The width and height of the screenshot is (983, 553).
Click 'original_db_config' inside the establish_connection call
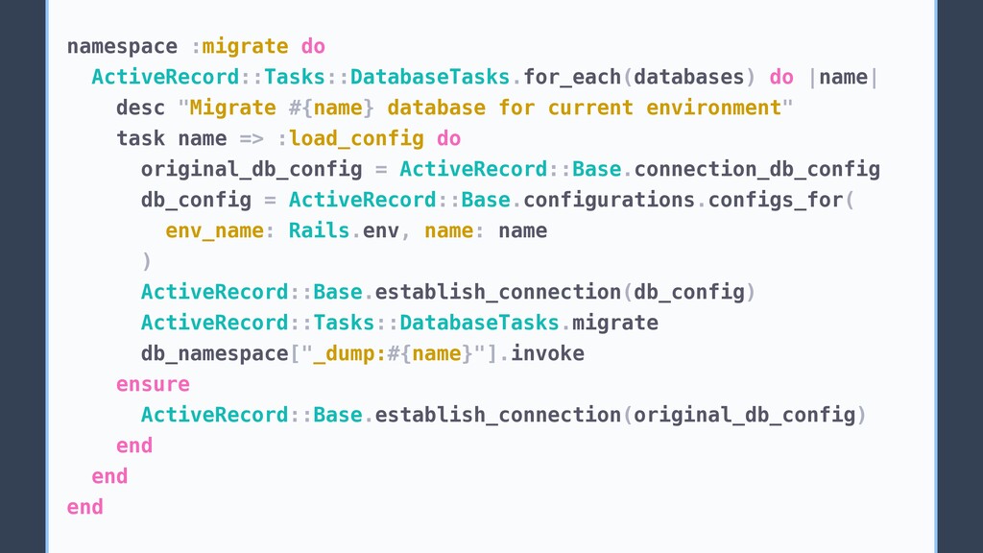pyautogui.click(x=744, y=415)
